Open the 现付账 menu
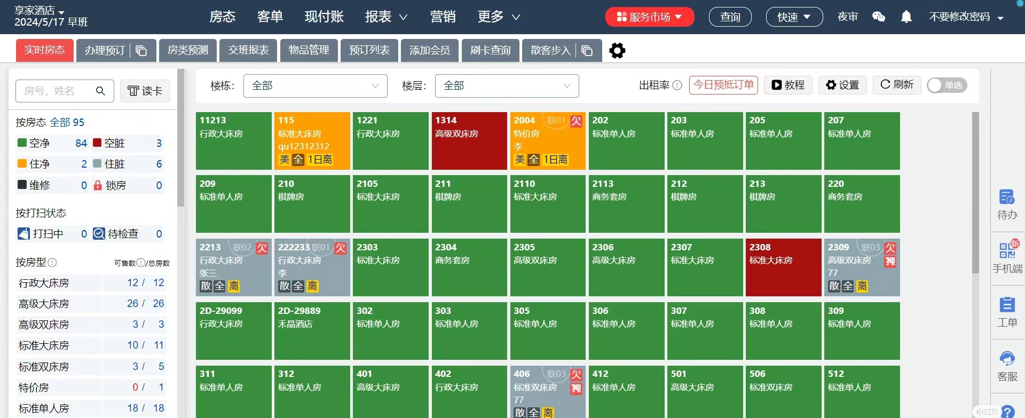The height and width of the screenshot is (418, 1025). [324, 17]
